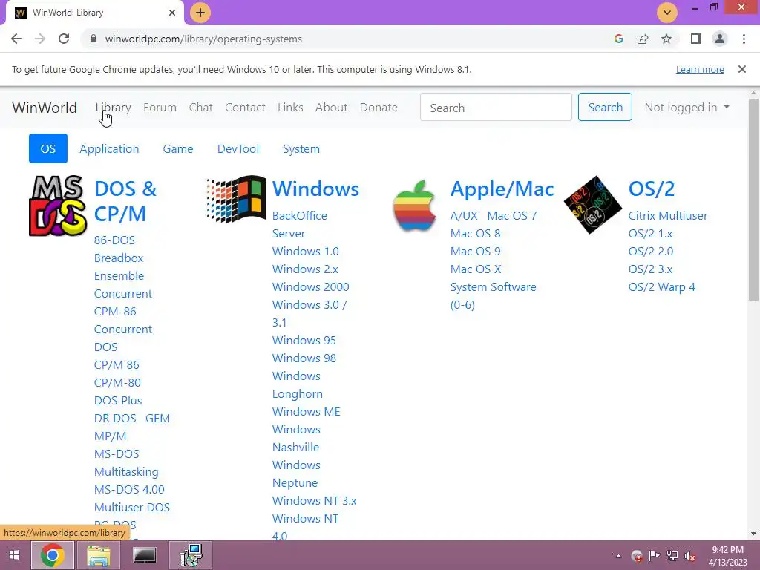Open the Windows heading link
This screenshot has height=570, width=760.
(x=315, y=189)
